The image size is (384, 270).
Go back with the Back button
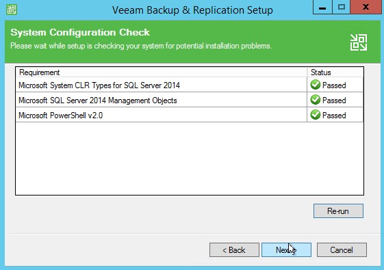tap(234, 250)
